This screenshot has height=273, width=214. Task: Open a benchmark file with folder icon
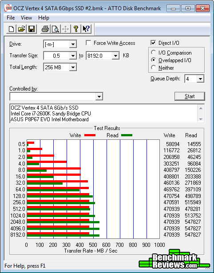click(21, 29)
